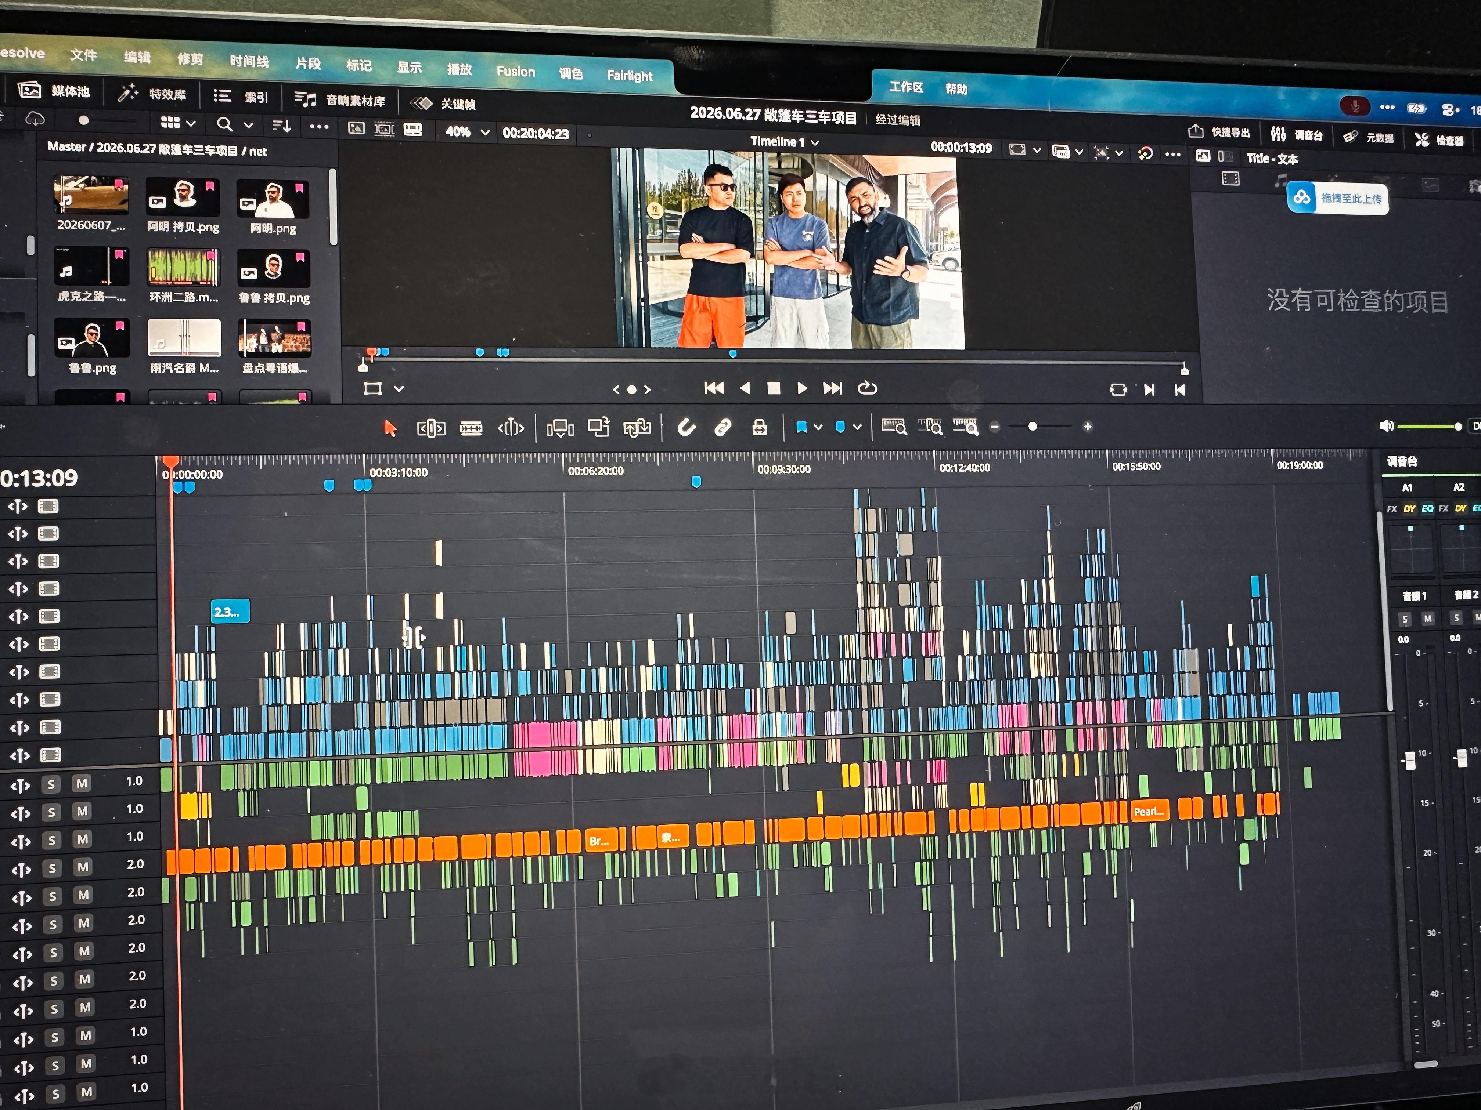Viewport: 1481px width, 1110px height.
Task: Open the Fairlight menu
Action: [629, 76]
